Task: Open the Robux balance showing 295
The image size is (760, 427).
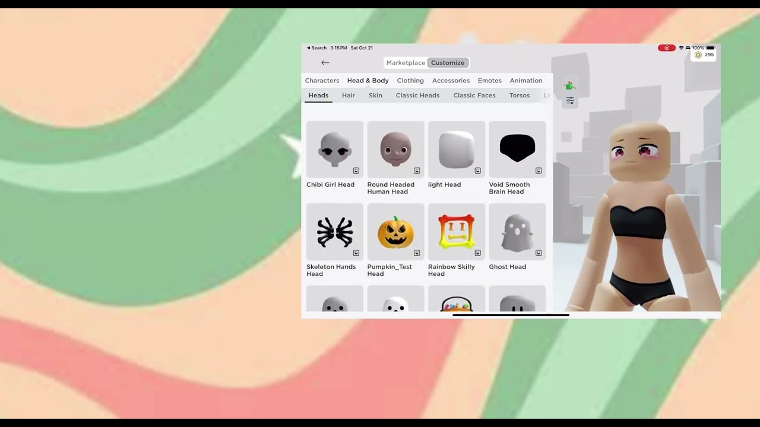Action: click(704, 55)
